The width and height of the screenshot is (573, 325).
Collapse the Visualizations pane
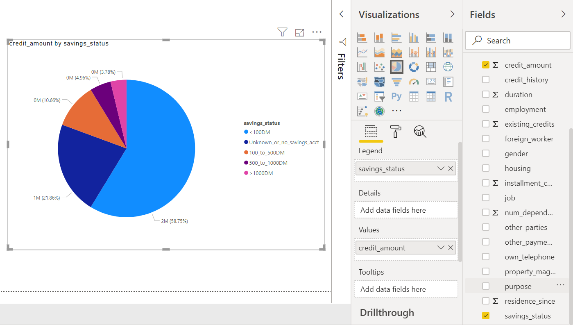452,14
